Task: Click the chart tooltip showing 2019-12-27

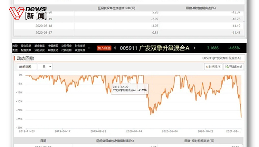Action: [x=129, y=89]
